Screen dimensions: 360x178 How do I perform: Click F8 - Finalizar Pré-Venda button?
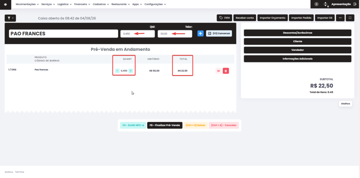[165, 125]
